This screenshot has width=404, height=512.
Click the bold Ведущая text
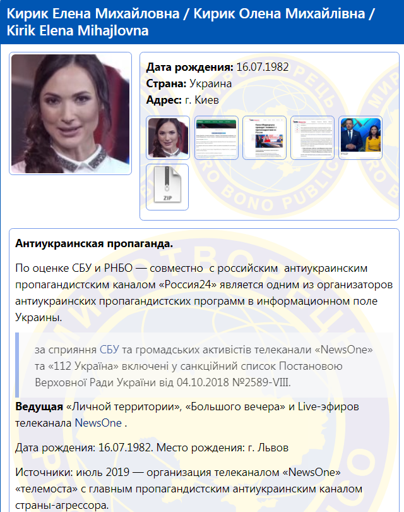39,406
